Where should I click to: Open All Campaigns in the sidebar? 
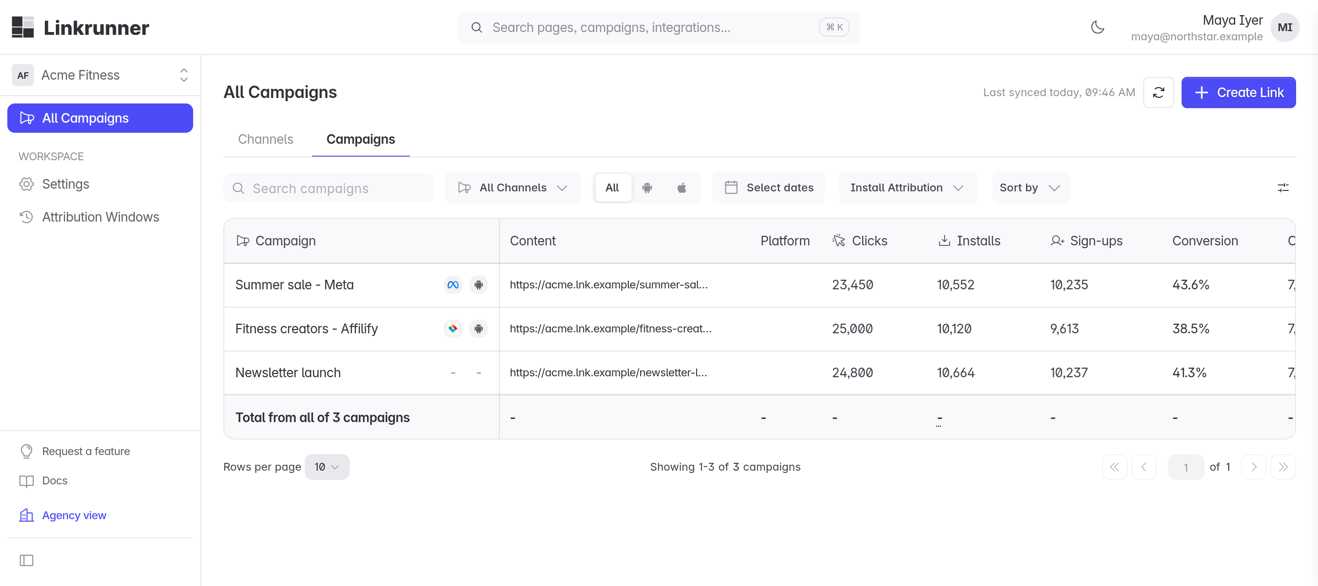point(100,118)
